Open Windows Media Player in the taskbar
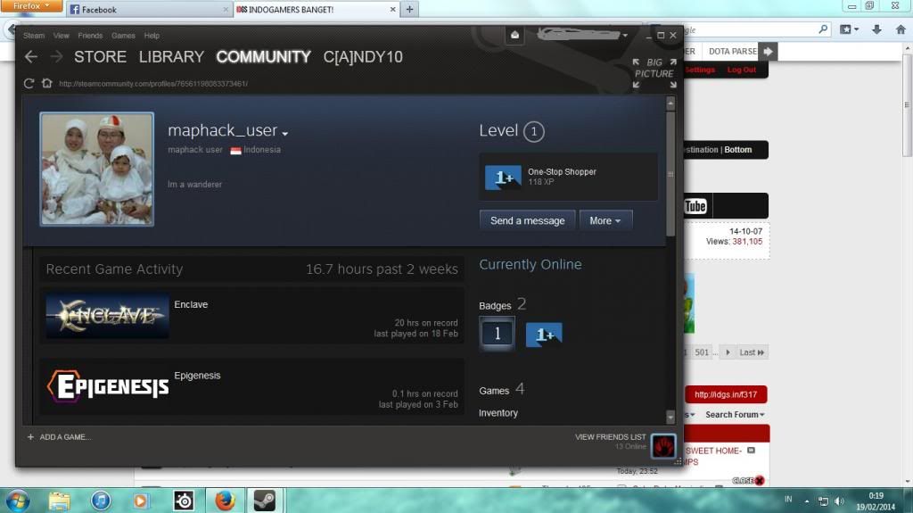 click(x=141, y=501)
